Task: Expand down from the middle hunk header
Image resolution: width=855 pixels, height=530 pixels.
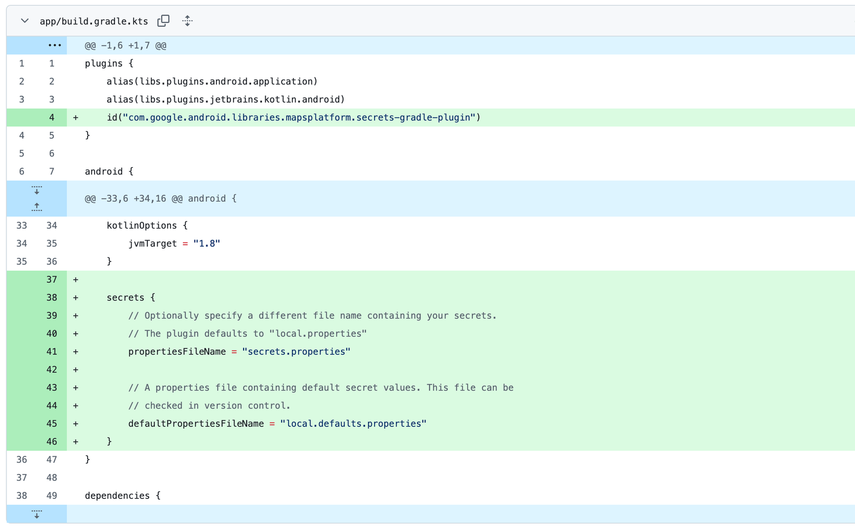Action: (36, 190)
